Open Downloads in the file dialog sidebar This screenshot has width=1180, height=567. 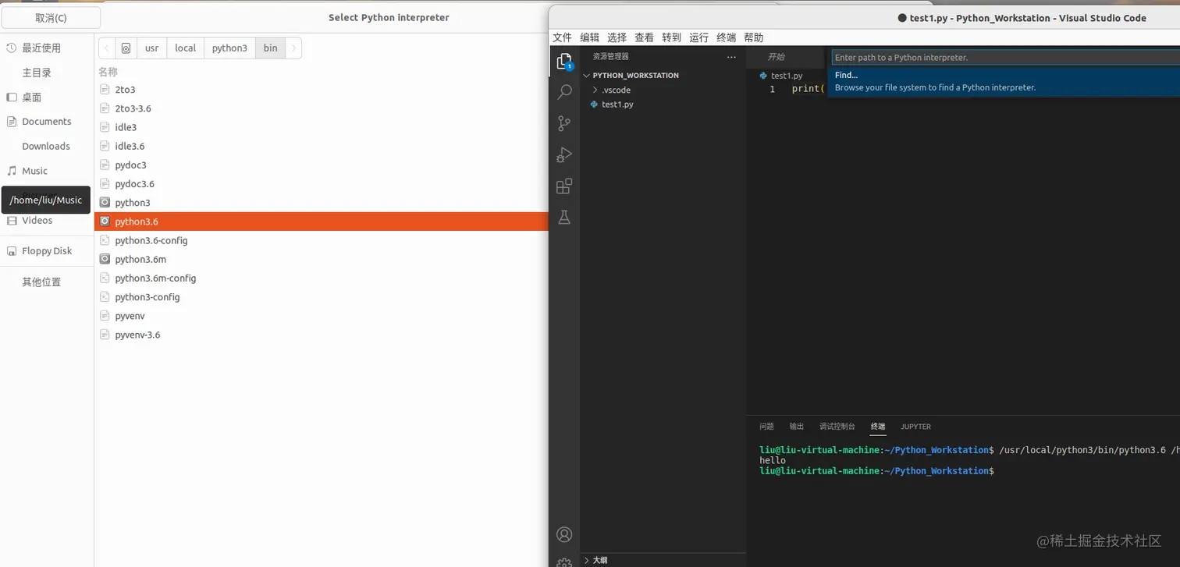tap(47, 146)
